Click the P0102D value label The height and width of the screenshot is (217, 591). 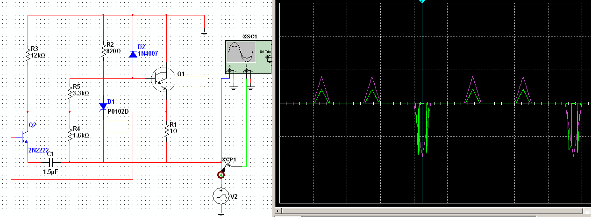coord(117,111)
